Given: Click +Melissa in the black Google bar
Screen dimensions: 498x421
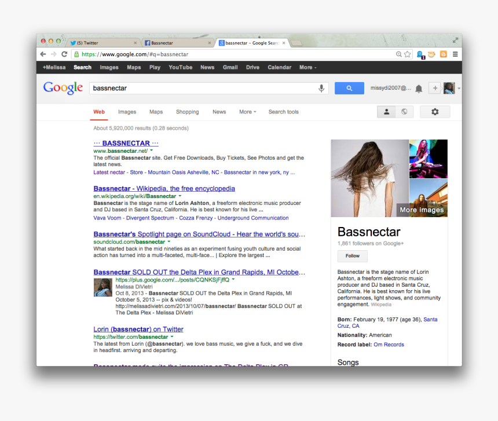Looking at the screenshot, I should pos(54,67).
